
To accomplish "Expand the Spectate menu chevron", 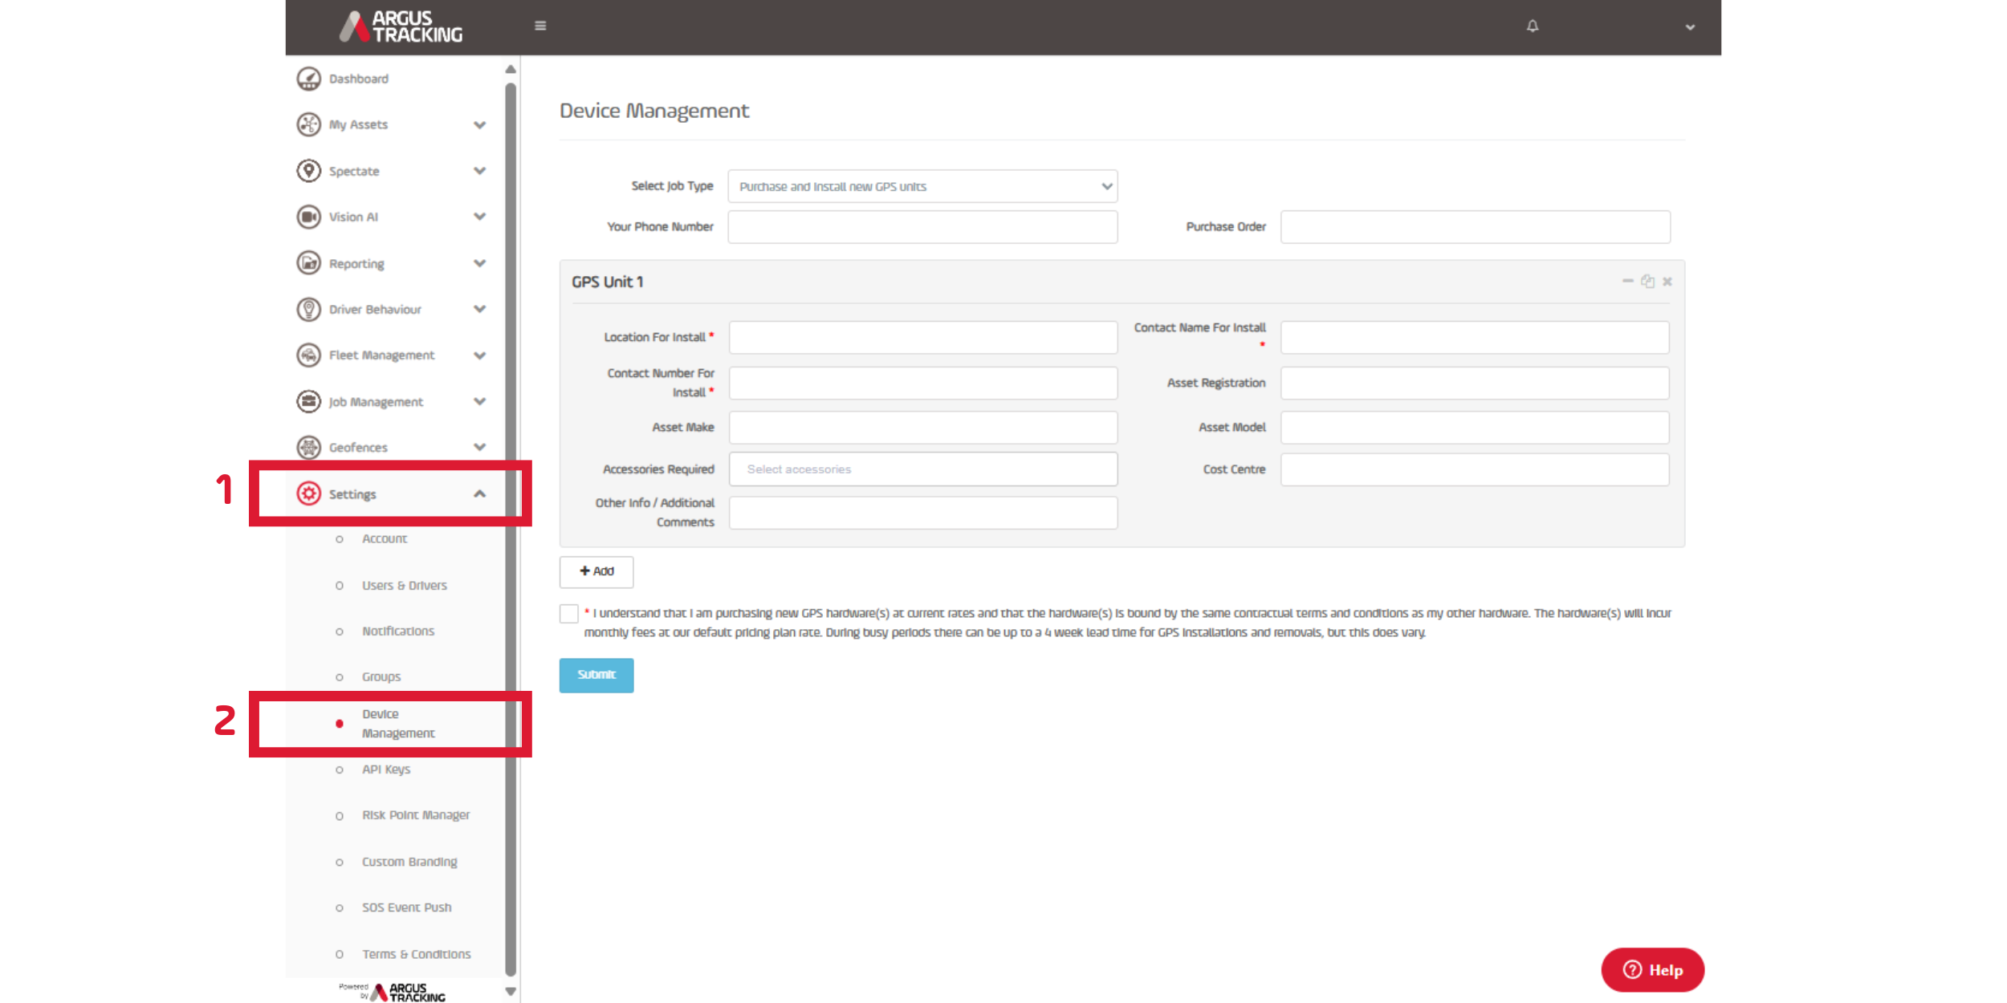I will tap(480, 171).
